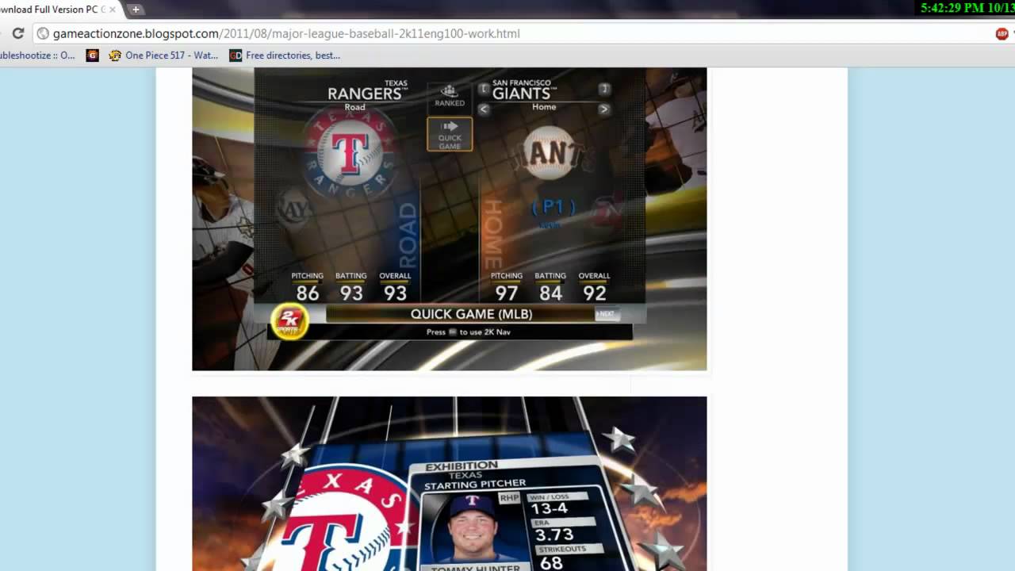Click the Giants overall rating 92
This screenshot has height=571, width=1015.
[x=594, y=293]
